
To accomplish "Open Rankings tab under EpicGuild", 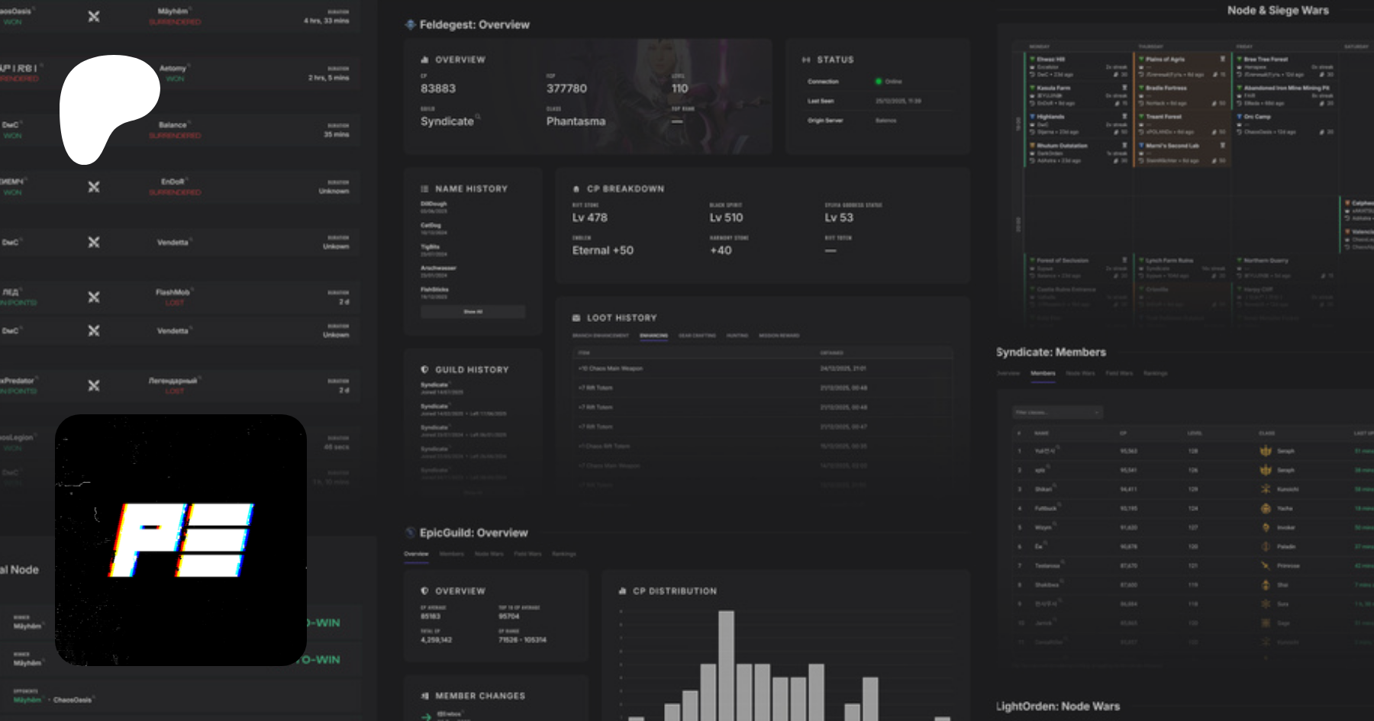I will (x=564, y=554).
